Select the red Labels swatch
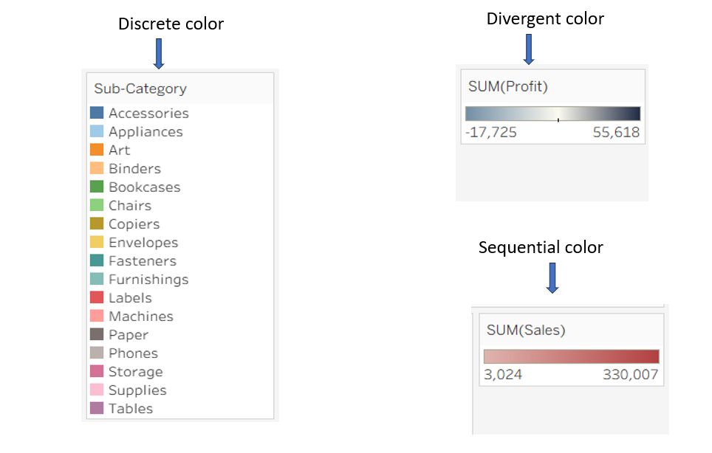Screen dimensions: 712x453 point(97,297)
